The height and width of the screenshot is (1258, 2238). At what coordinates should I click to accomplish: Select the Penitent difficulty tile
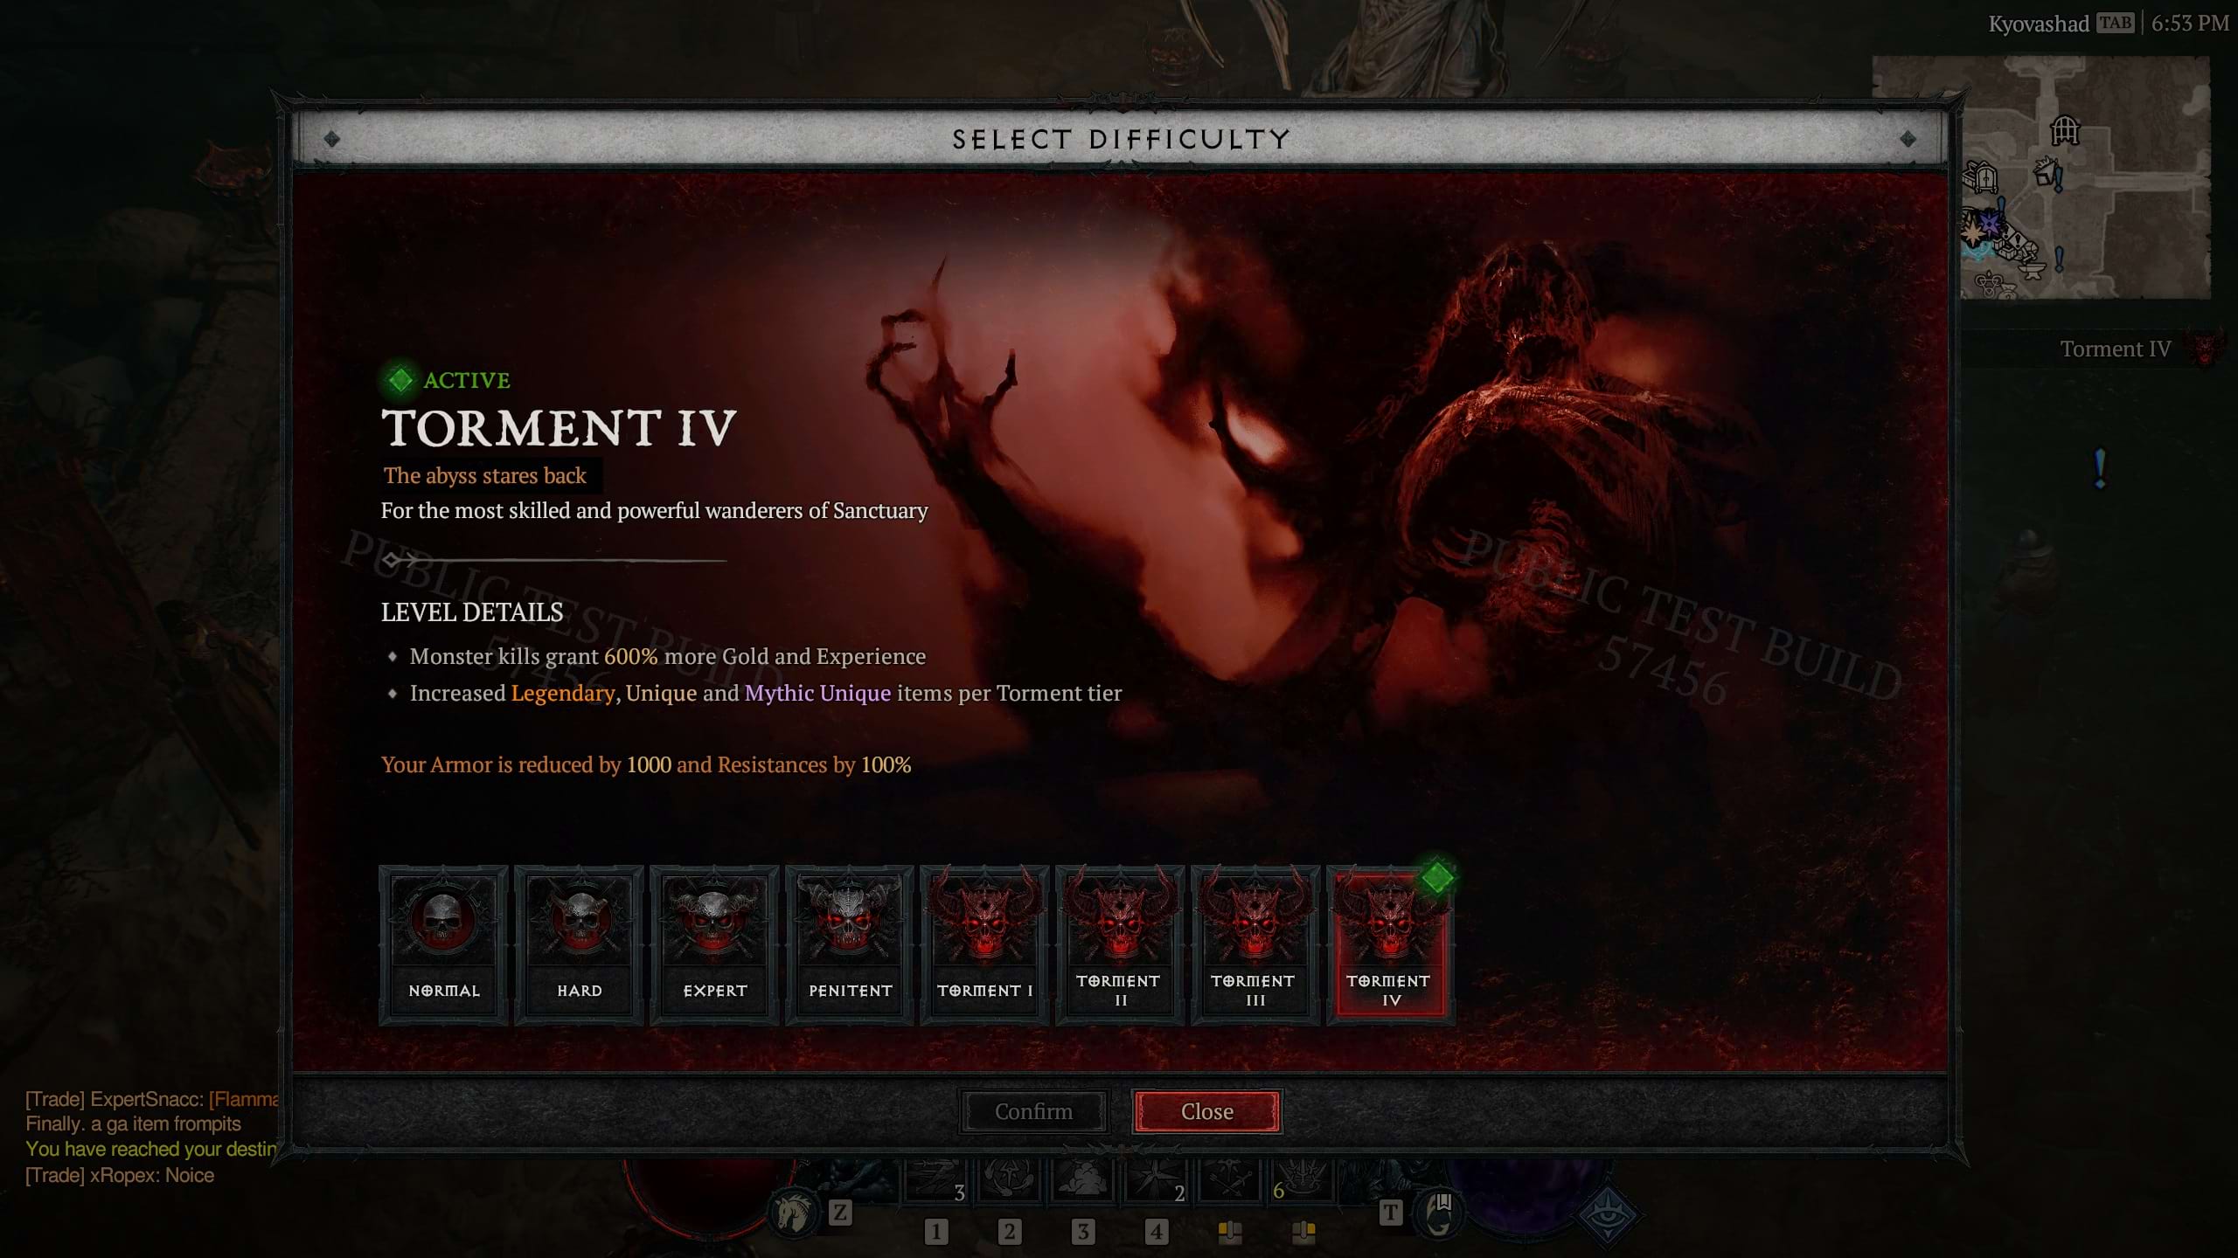tap(850, 944)
